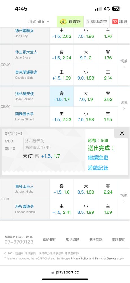Viewport: 130px width, 283px height.
Task: Select Dodgers 小 8.5, 1.99 under option
Action: (x=86, y=209)
